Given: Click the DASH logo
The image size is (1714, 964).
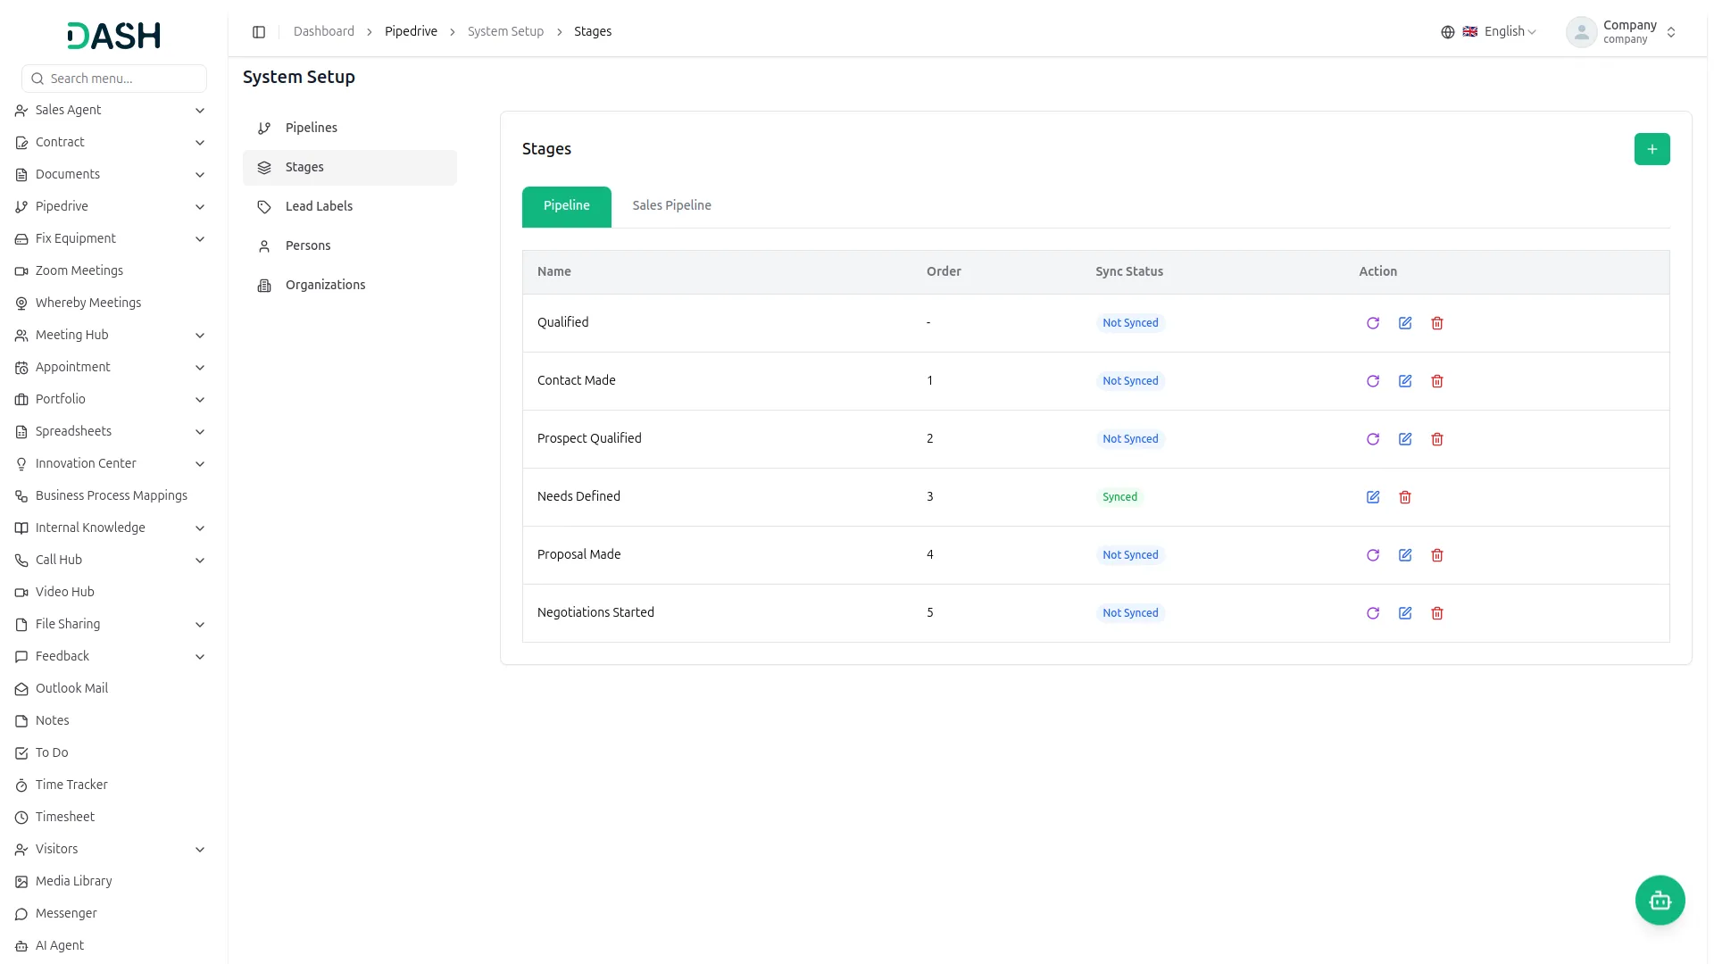Looking at the screenshot, I should (x=113, y=36).
